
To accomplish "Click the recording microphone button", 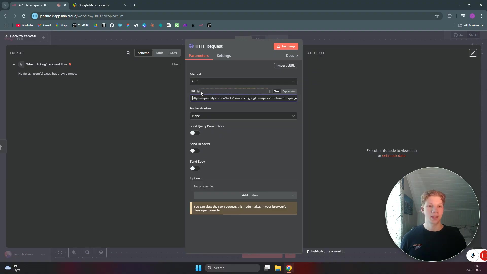I will click(x=472, y=255).
